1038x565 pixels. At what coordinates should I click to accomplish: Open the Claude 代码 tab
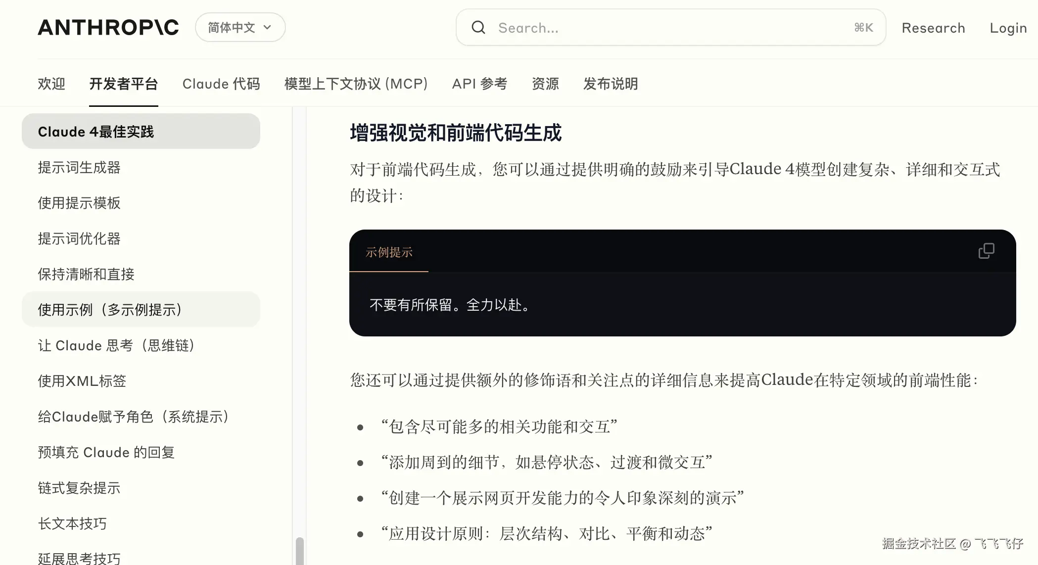[221, 84]
